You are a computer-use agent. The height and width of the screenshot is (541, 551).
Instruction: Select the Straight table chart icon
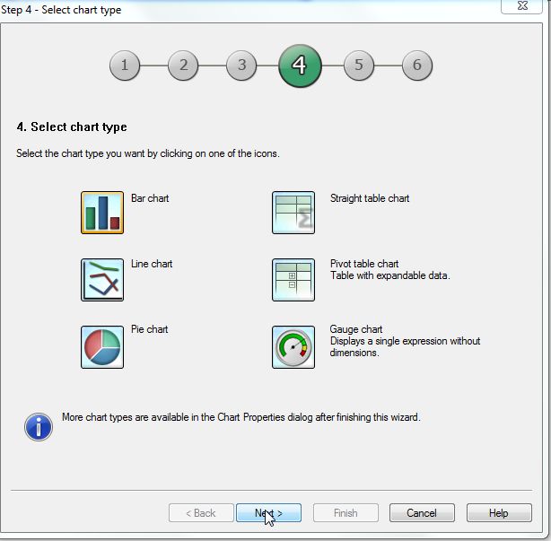click(293, 213)
